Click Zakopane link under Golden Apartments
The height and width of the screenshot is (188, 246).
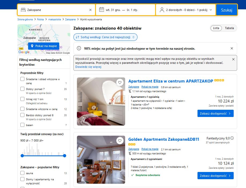(x=134, y=149)
